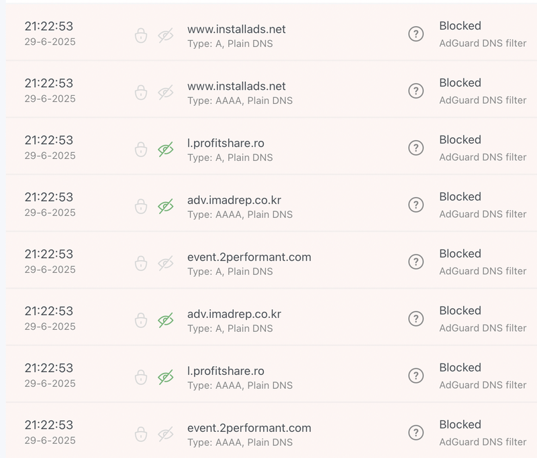Toggle gray eye icon on event.2performant.com AAAA row
Screen dimensions: 537x458
[x=165, y=434]
